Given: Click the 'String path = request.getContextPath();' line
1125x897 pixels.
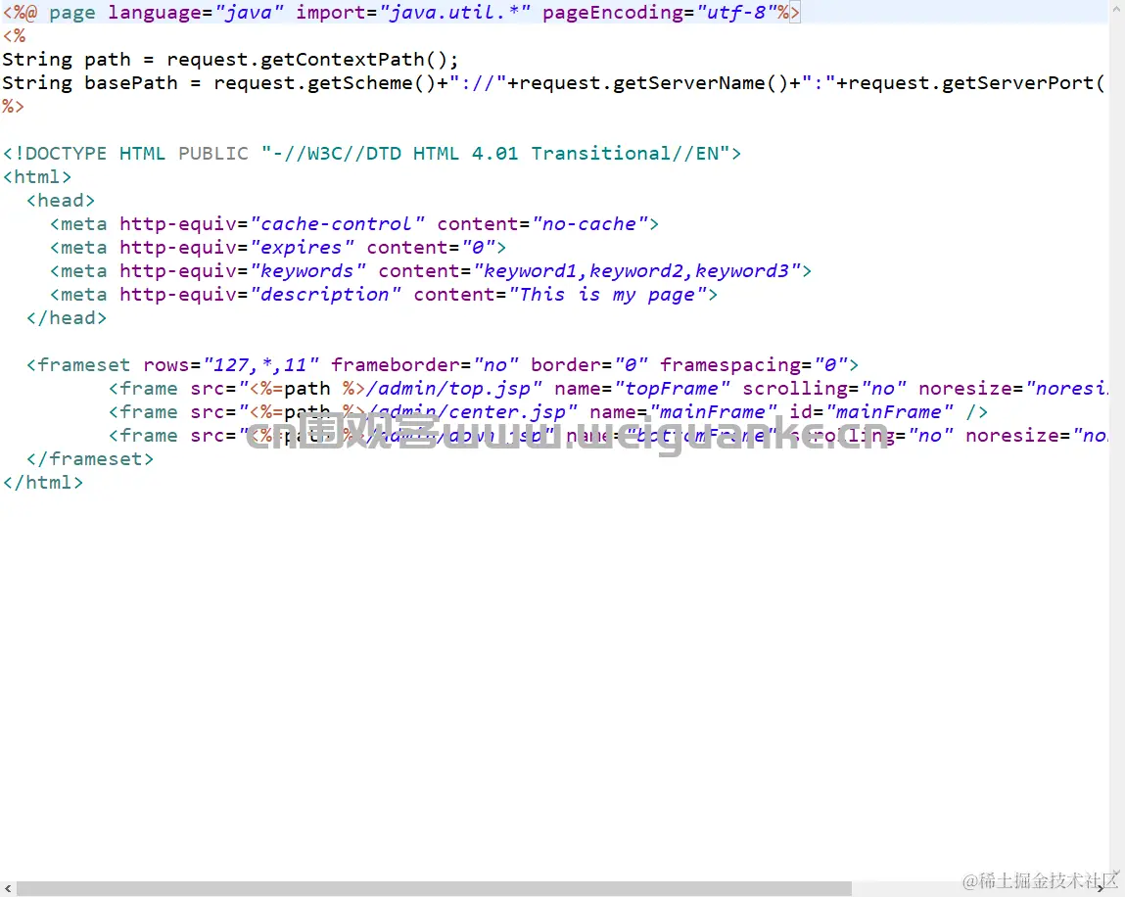Looking at the screenshot, I should click(230, 60).
